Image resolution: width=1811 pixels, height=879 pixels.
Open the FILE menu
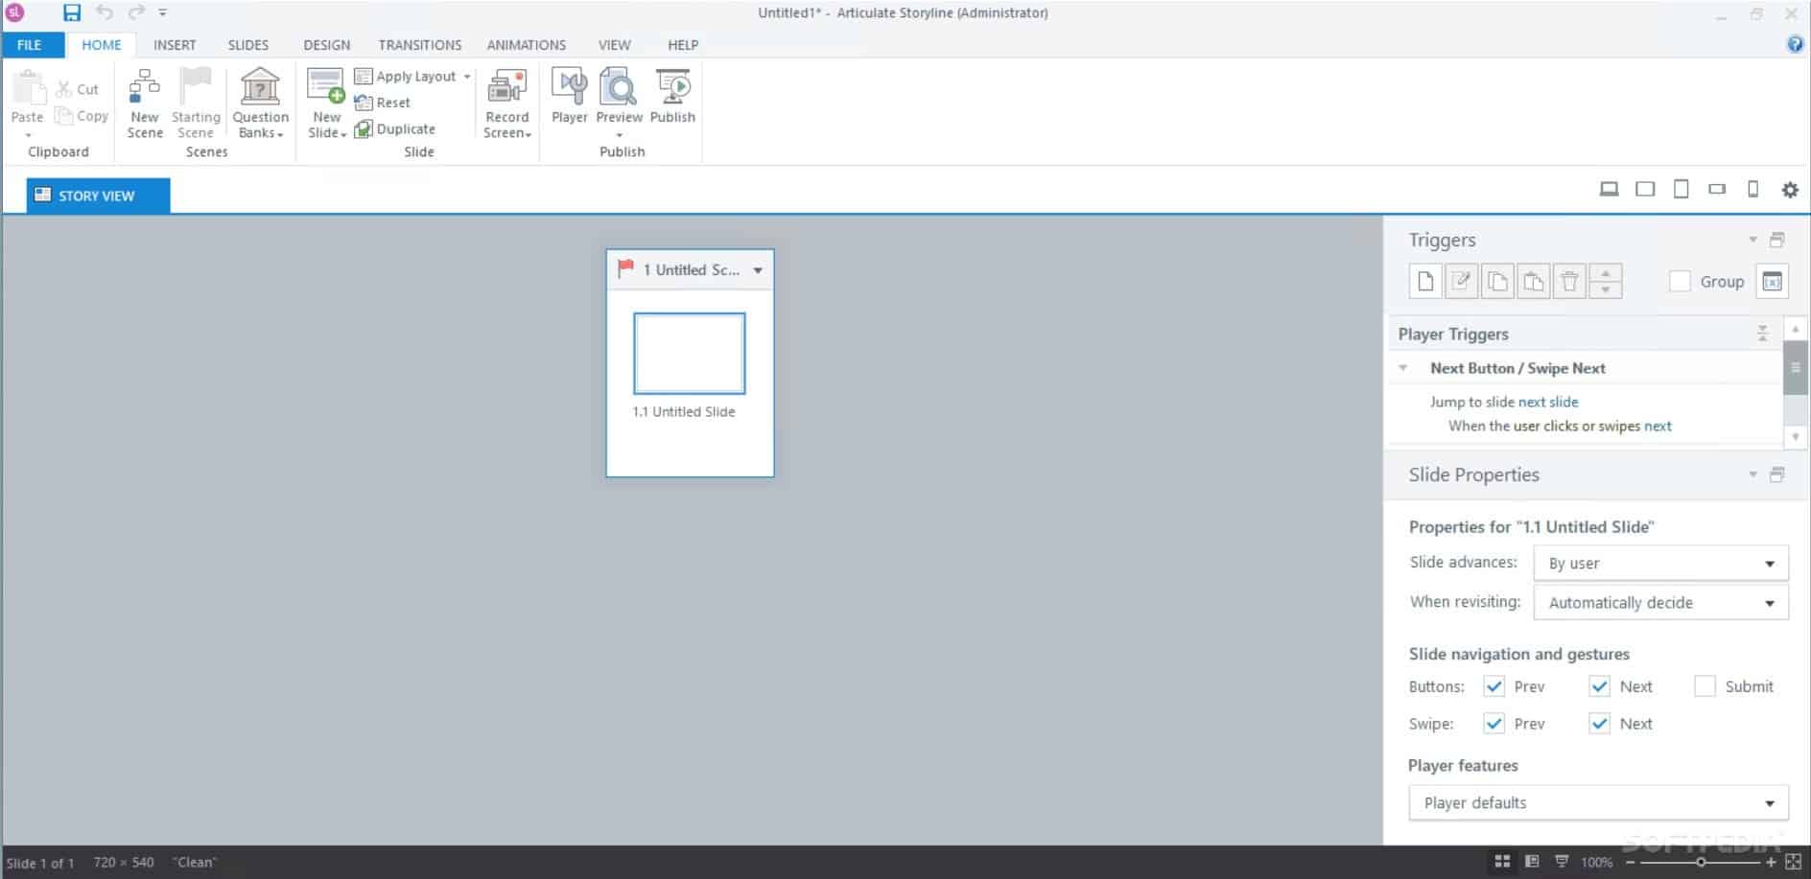point(30,44)
